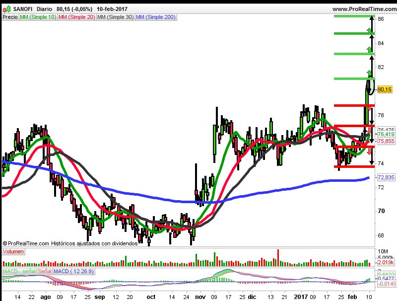Click the 68 price axis label
Viewport: 397px width, 301px height.
[381, 235]
